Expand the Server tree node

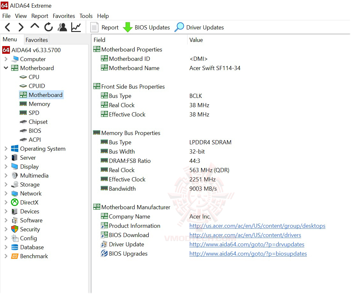tap(6, 157)
